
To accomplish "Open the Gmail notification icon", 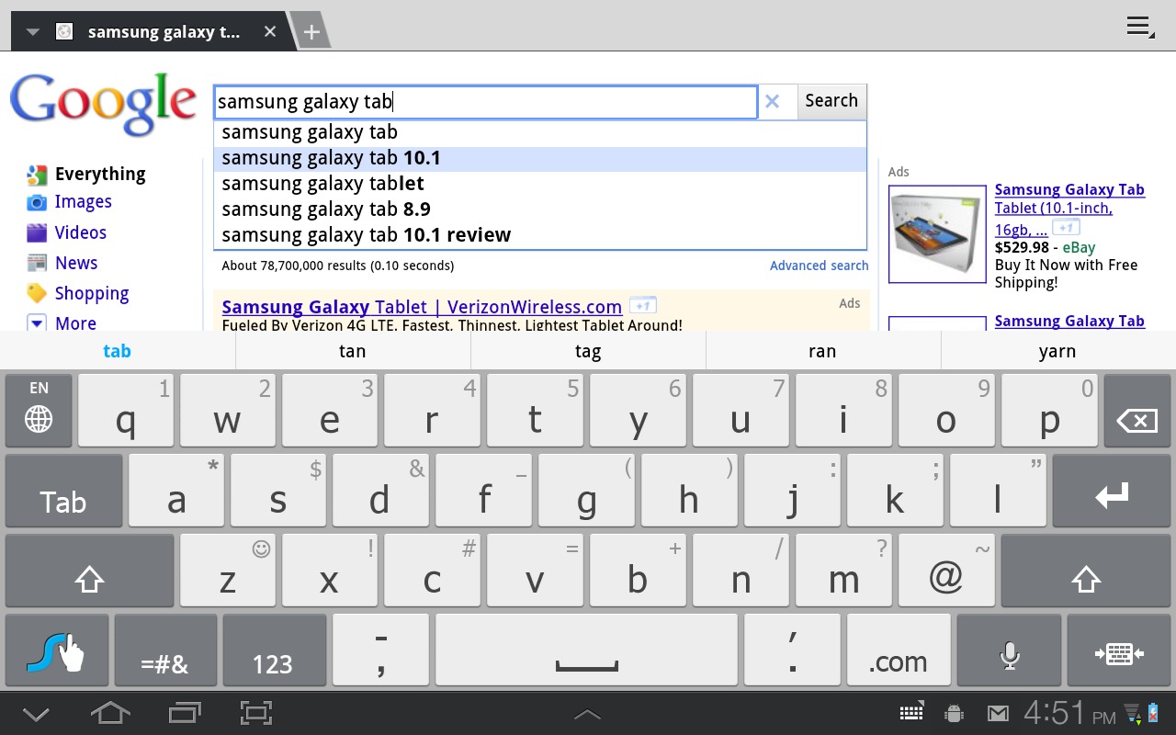I will pyautogui.click(x=997, y=713).
